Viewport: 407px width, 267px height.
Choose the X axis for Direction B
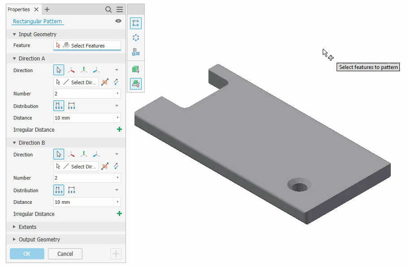click(x=71, y=155)
